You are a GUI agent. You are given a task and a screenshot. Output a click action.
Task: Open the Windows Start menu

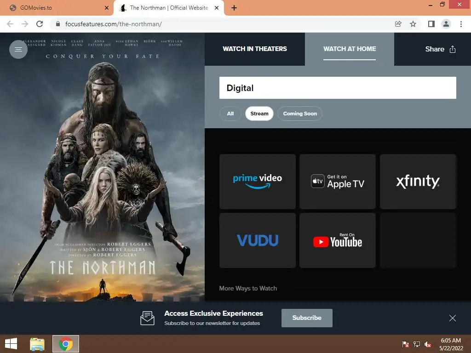[11, 344]
